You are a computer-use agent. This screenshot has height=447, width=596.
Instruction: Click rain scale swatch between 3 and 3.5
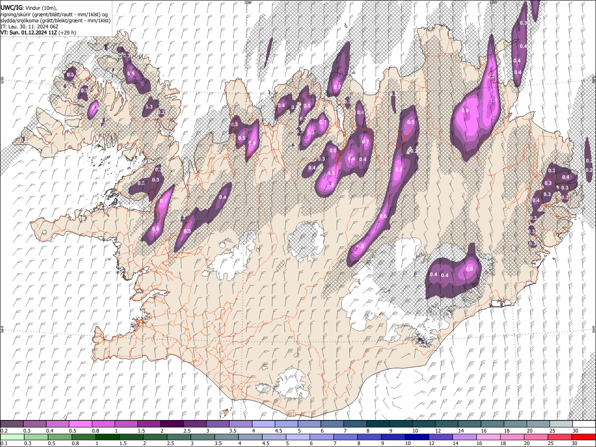click(x=203, y=437)
